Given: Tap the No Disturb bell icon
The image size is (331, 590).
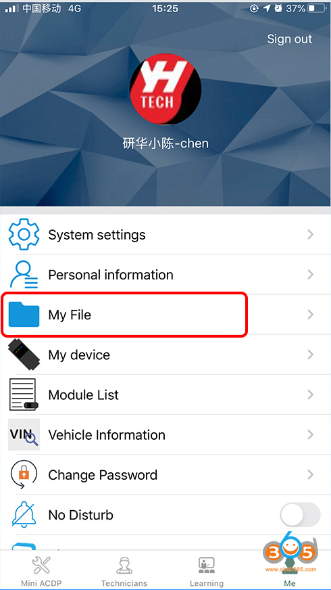Looking at the screenshot, I should tap(24, 515).
